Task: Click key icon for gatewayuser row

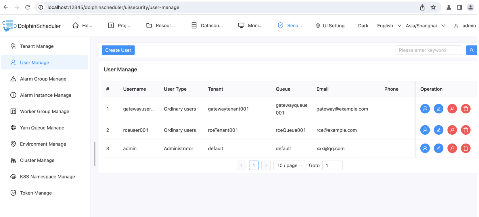Action: [452, 109]
